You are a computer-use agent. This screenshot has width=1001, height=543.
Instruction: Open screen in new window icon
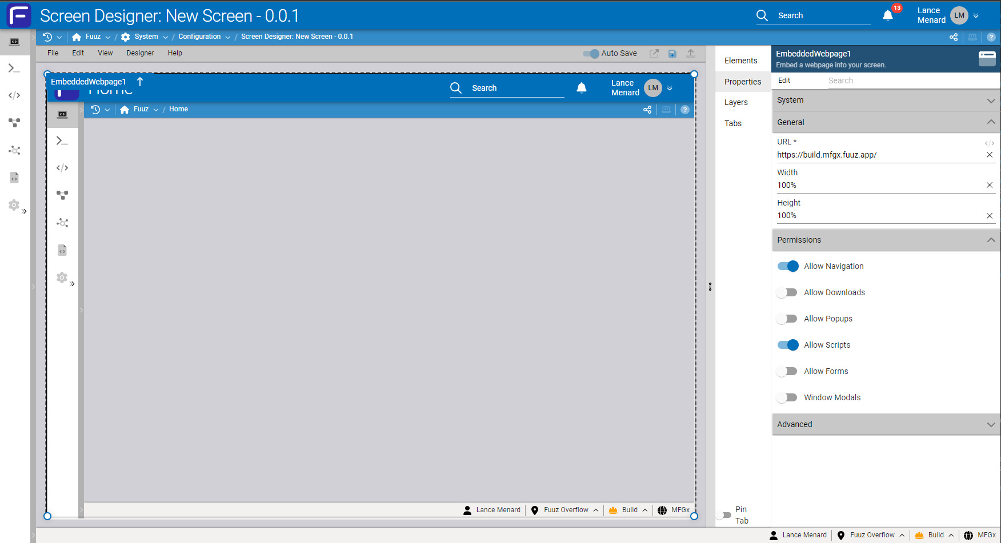[x=654, y=53]
